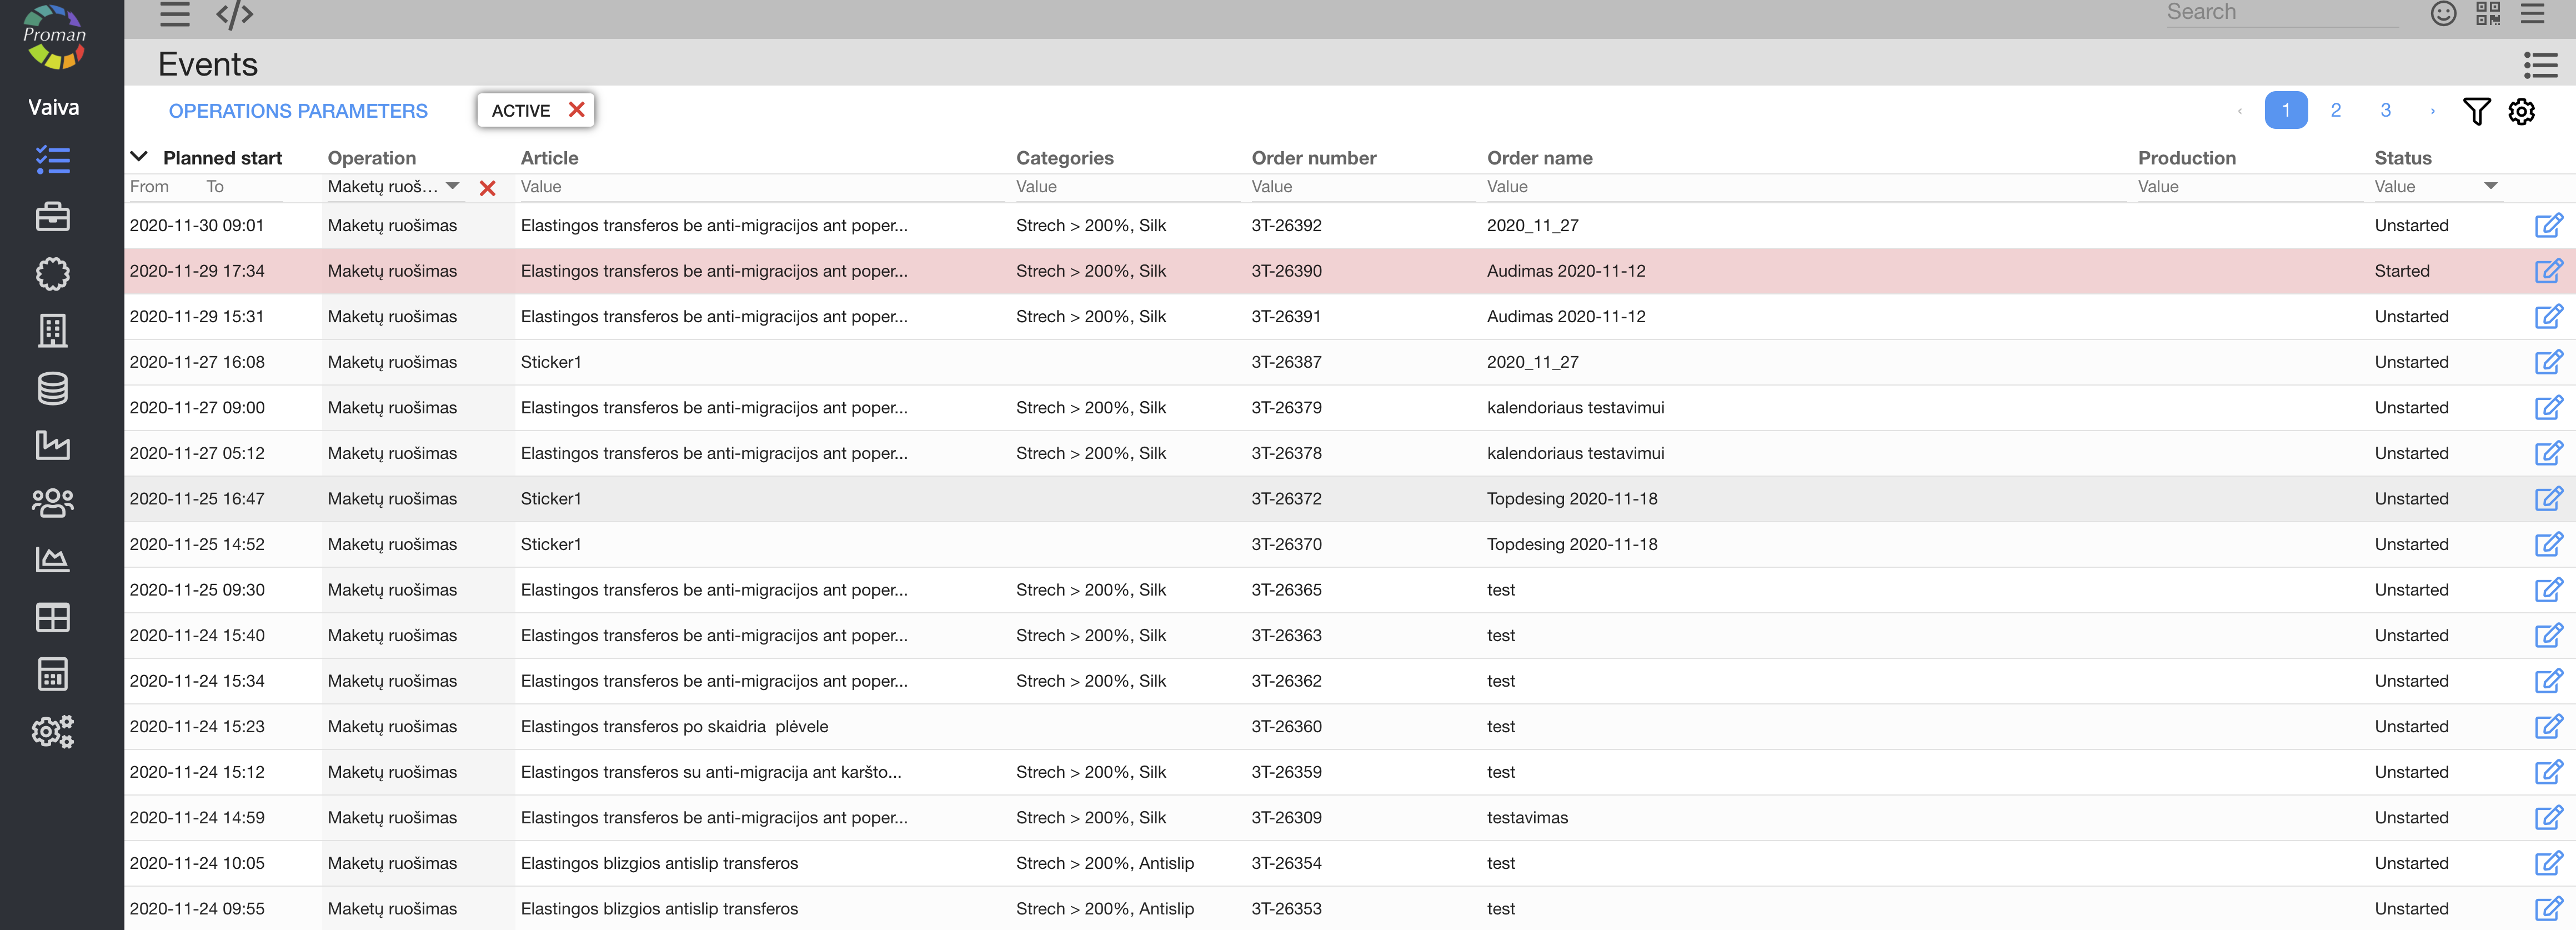Remove the ACTIVE filter chip
This screenshot has height=930, width=2576.
[576, 110]
